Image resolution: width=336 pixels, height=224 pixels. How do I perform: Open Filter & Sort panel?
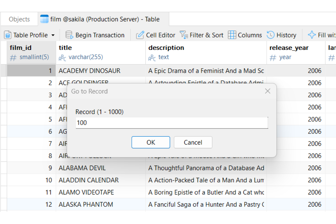pos(201,35)
